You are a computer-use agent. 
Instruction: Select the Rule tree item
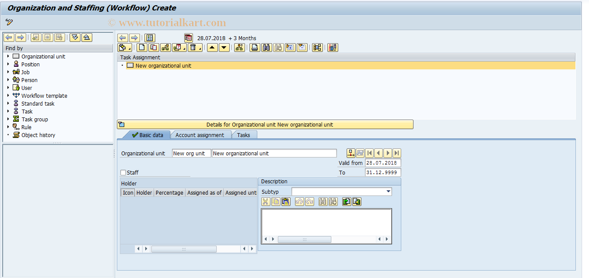(26, 127)
